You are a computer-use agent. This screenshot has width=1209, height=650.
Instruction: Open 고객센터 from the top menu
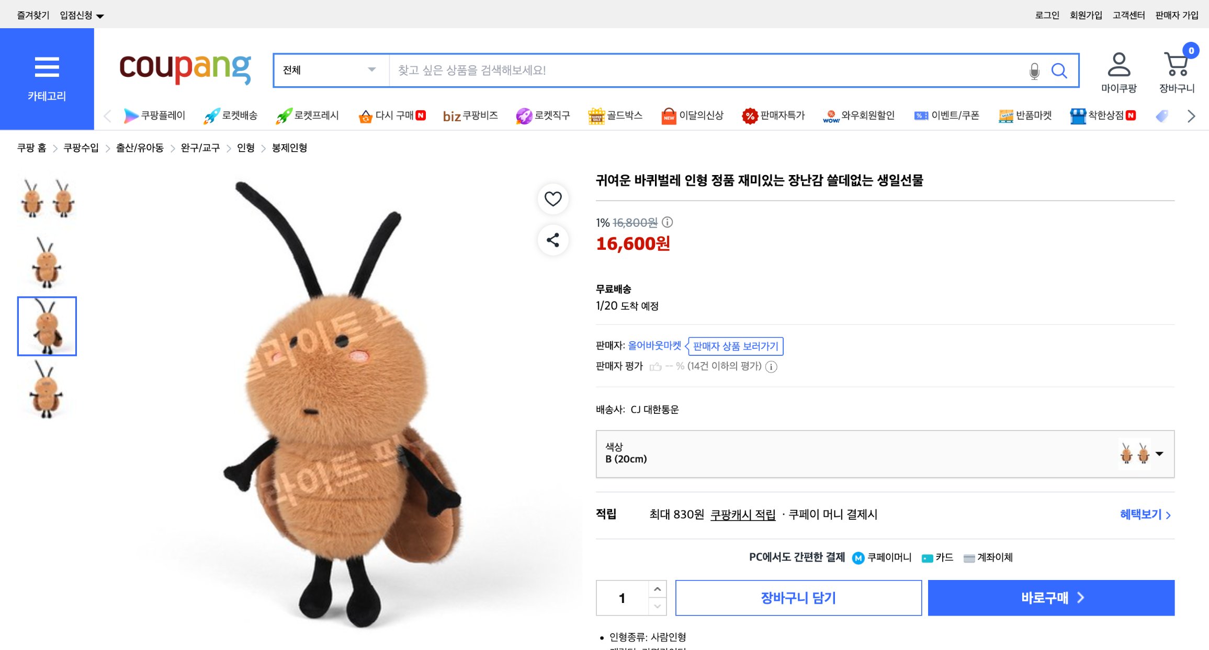tap(1128, 15)
